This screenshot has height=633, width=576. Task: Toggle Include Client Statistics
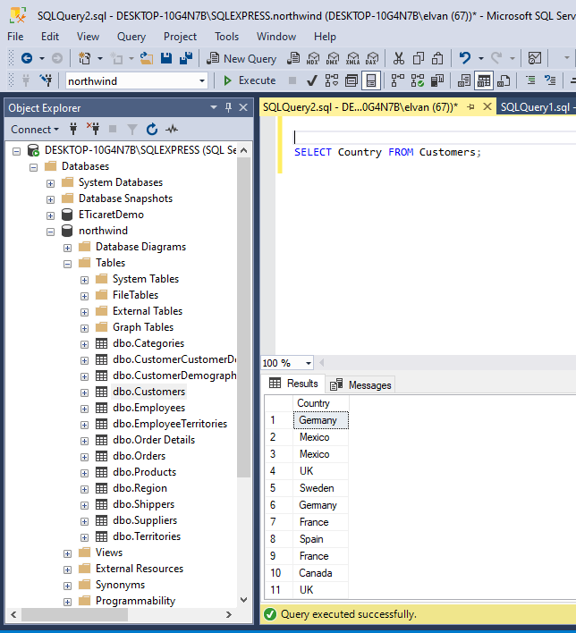pyautogui.click(x=437, y=80)
